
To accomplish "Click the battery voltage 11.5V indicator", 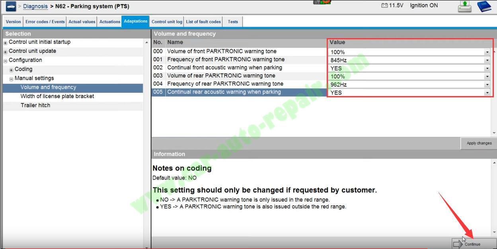I will [x=392, y=6].
